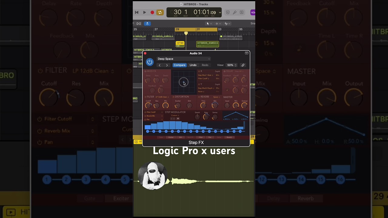The width and height of the screenshot is (388, 218).
Task: Toggle the Flex crossed-arrows icon in tracks toolbar
Action: (x=139, y=24)
